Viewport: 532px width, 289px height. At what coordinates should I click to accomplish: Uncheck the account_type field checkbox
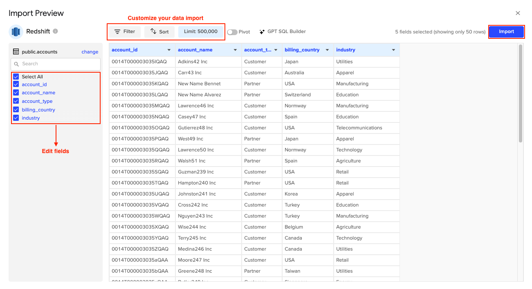point(16,101)
